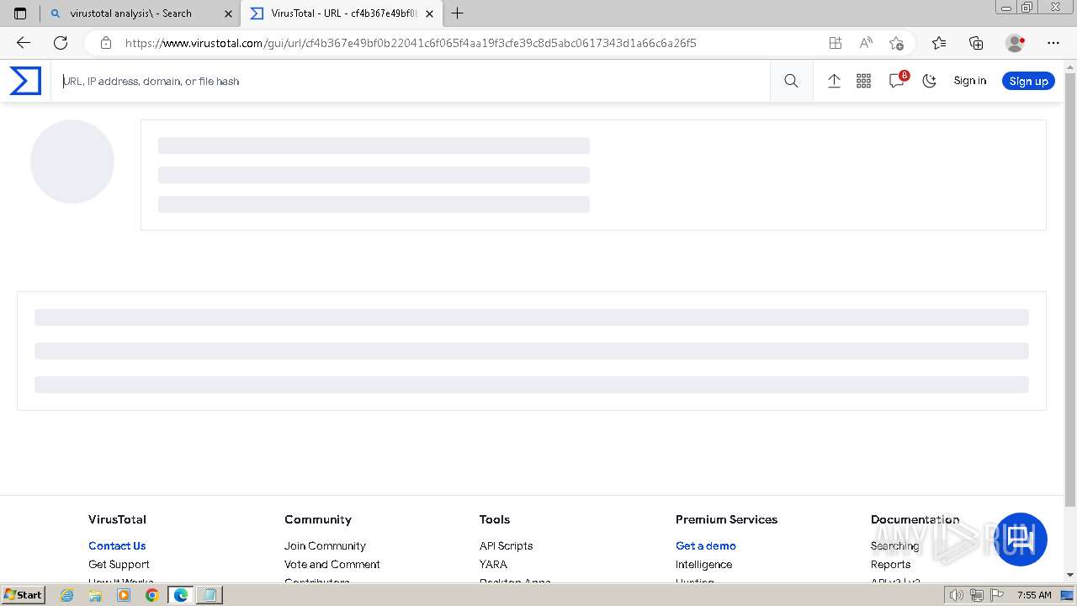Open the browser profile avatar

click(1016, 43)
